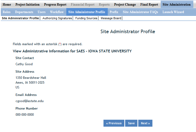Viewport: 196px width, 132px height.
Task: Select the Site Administrator Profile tab
Action: pos(87,12)
